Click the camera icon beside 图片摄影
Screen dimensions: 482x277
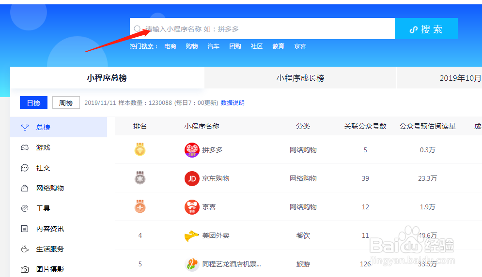(25, 269)
